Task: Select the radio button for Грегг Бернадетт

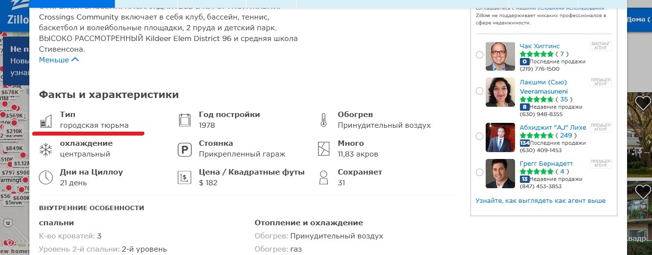Action: coord(479,173)
